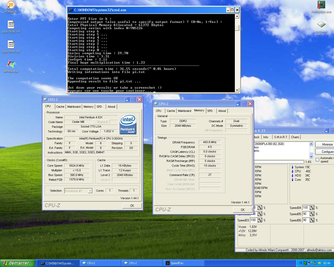The image size is (334, 267).
Task: Click the Speed05 up/down arrow in SpeedFan
Action: pos(312,214)
